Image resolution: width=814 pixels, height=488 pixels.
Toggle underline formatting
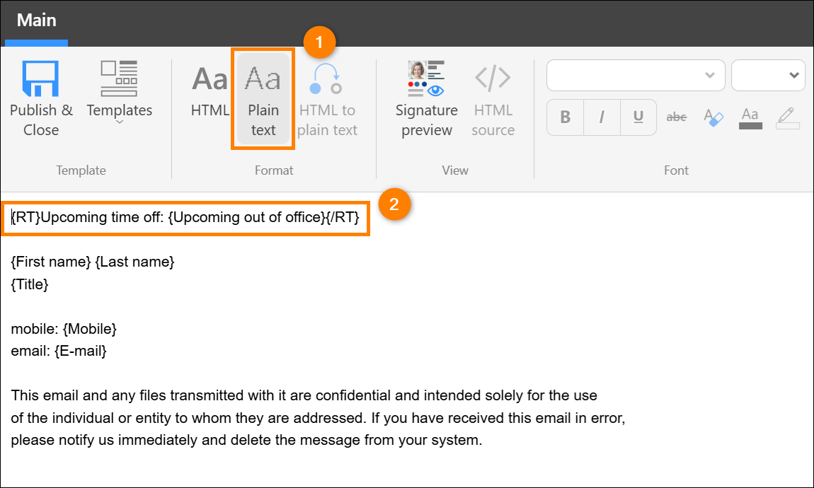(x=639, y=117)
